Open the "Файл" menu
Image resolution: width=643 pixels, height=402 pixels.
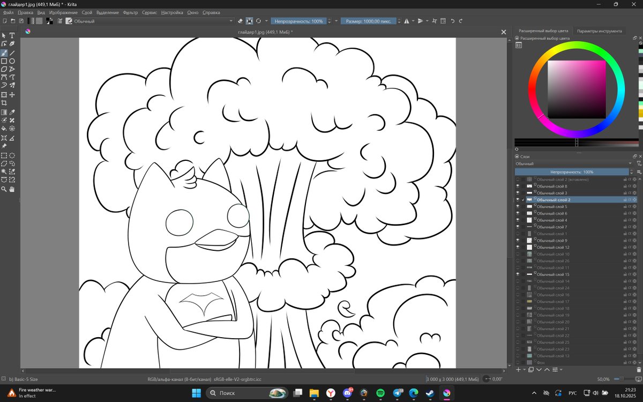pos(8,12)
